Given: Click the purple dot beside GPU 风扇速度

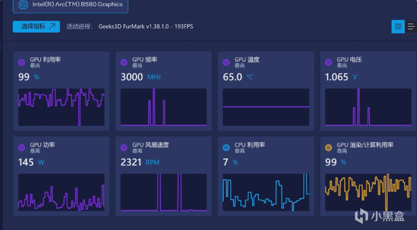Looking at the screenshot, I should click(124, 148).
